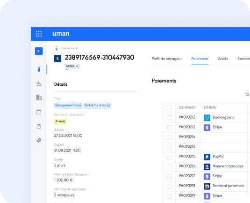
Task: Check the Stripe PA093212 row checkbox
Action: [x=169, y=128]
